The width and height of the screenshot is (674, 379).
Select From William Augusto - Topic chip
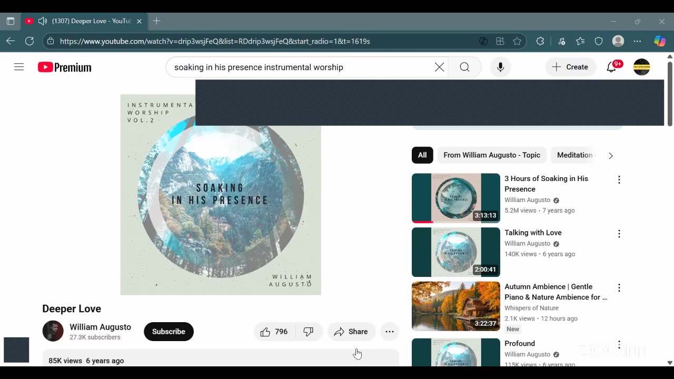pyautogui.click(x=492, y=155)
